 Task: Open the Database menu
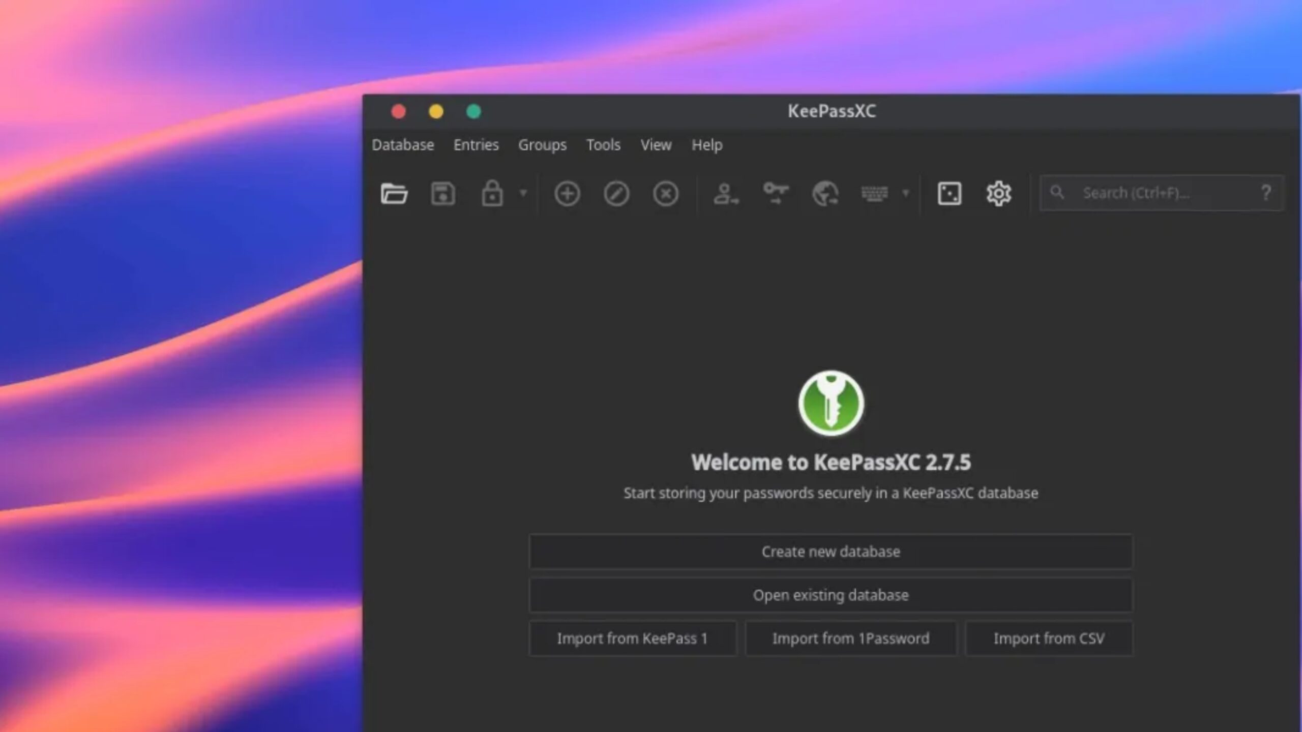pos(403,145)
